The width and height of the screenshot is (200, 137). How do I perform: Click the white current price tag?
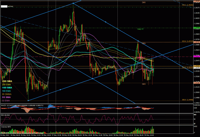(197, 68)
